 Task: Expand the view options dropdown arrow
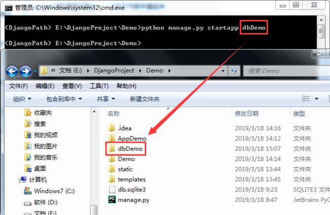tap(316, 98)
